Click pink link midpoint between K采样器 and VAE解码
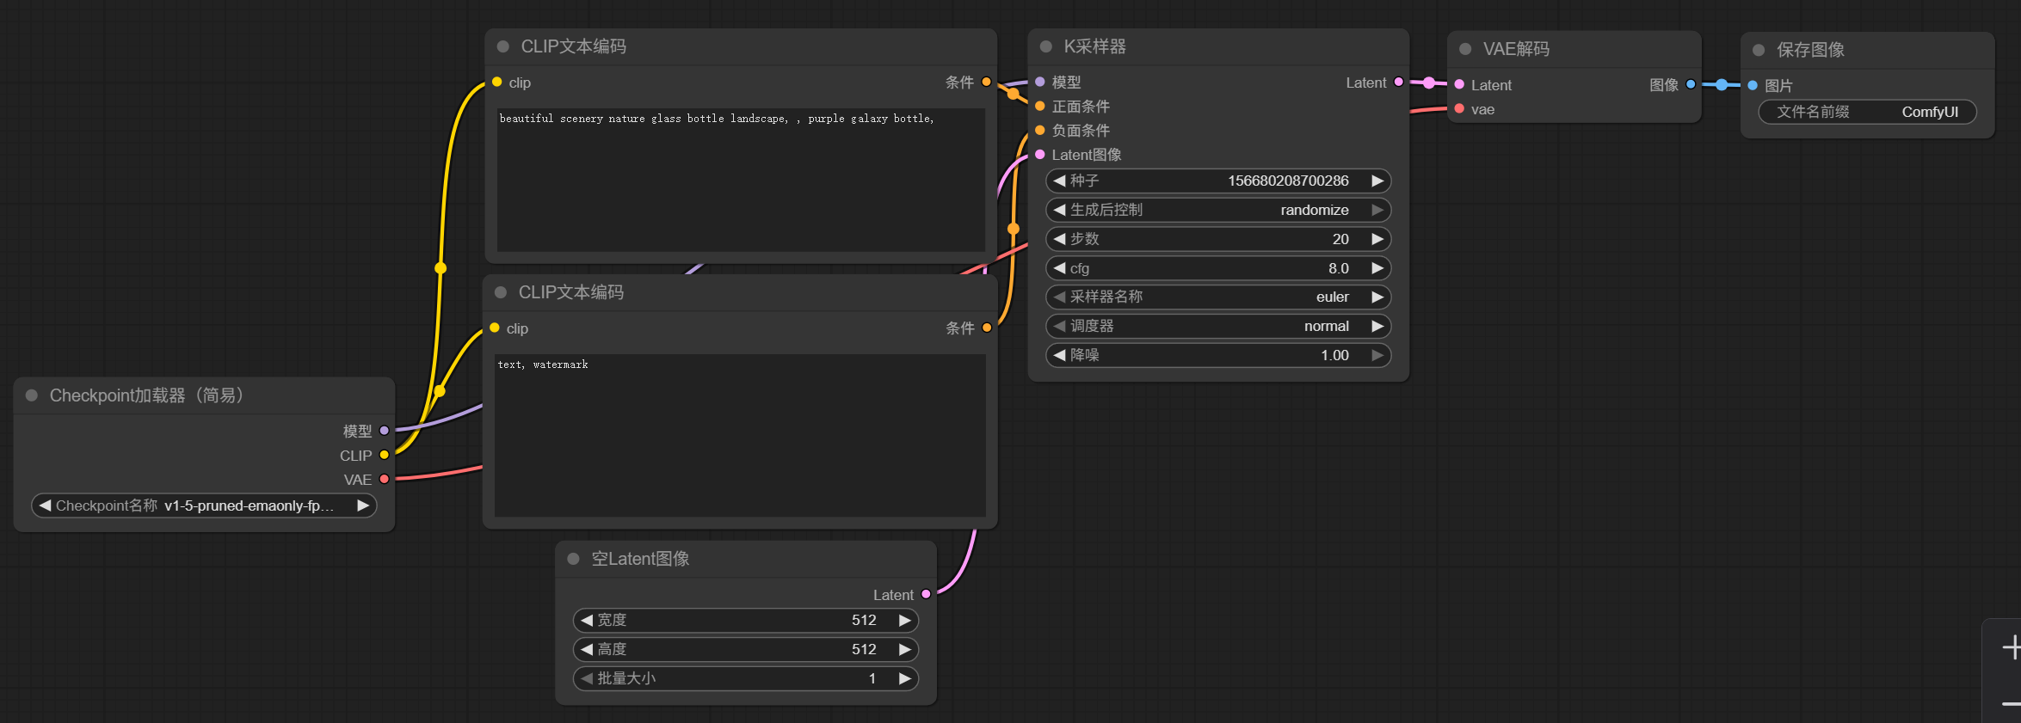 [1429, 83]
